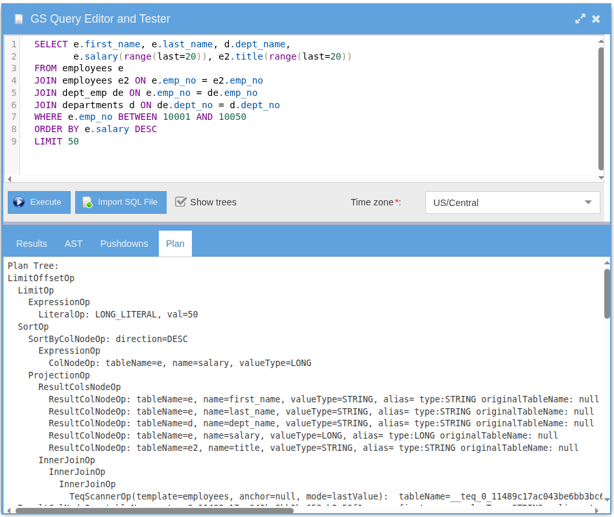614x517 pixels.
Task: Click TeqScannerOp employees line
Action: tap(336, 496)
